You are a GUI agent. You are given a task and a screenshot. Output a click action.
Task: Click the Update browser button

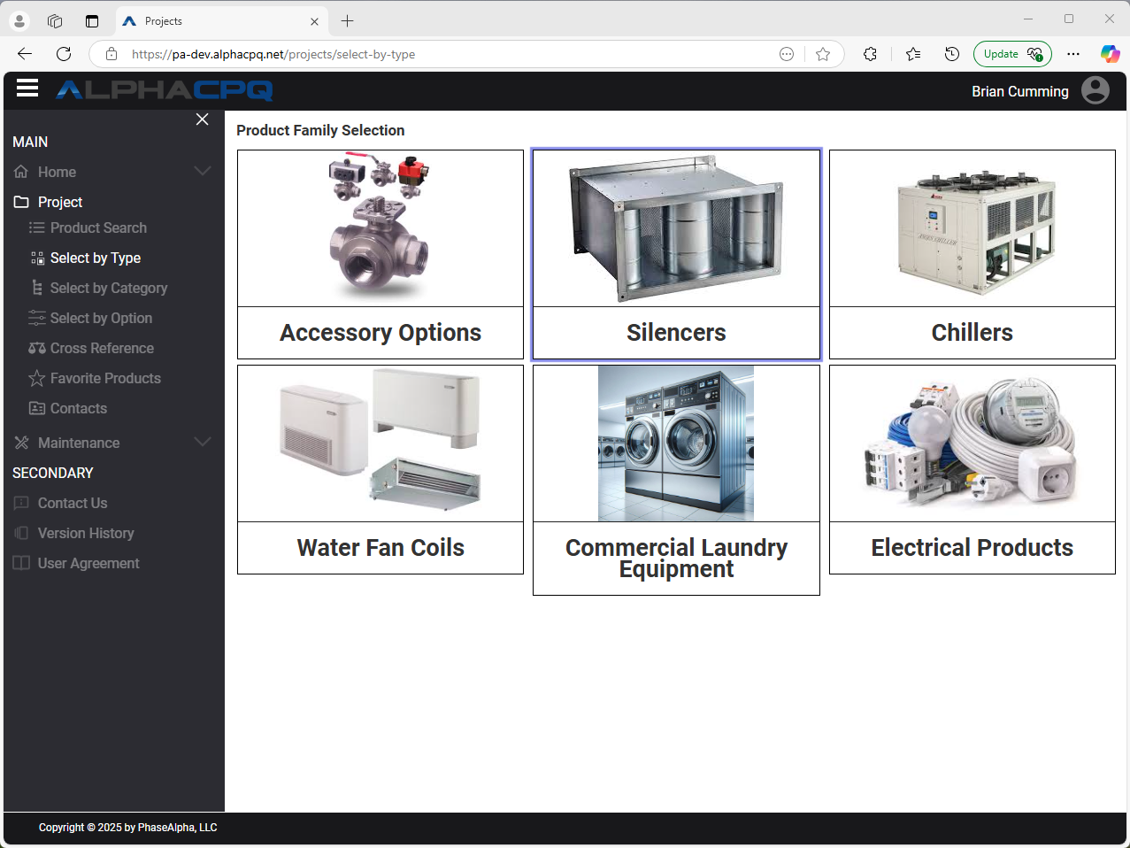(1012, 53)
